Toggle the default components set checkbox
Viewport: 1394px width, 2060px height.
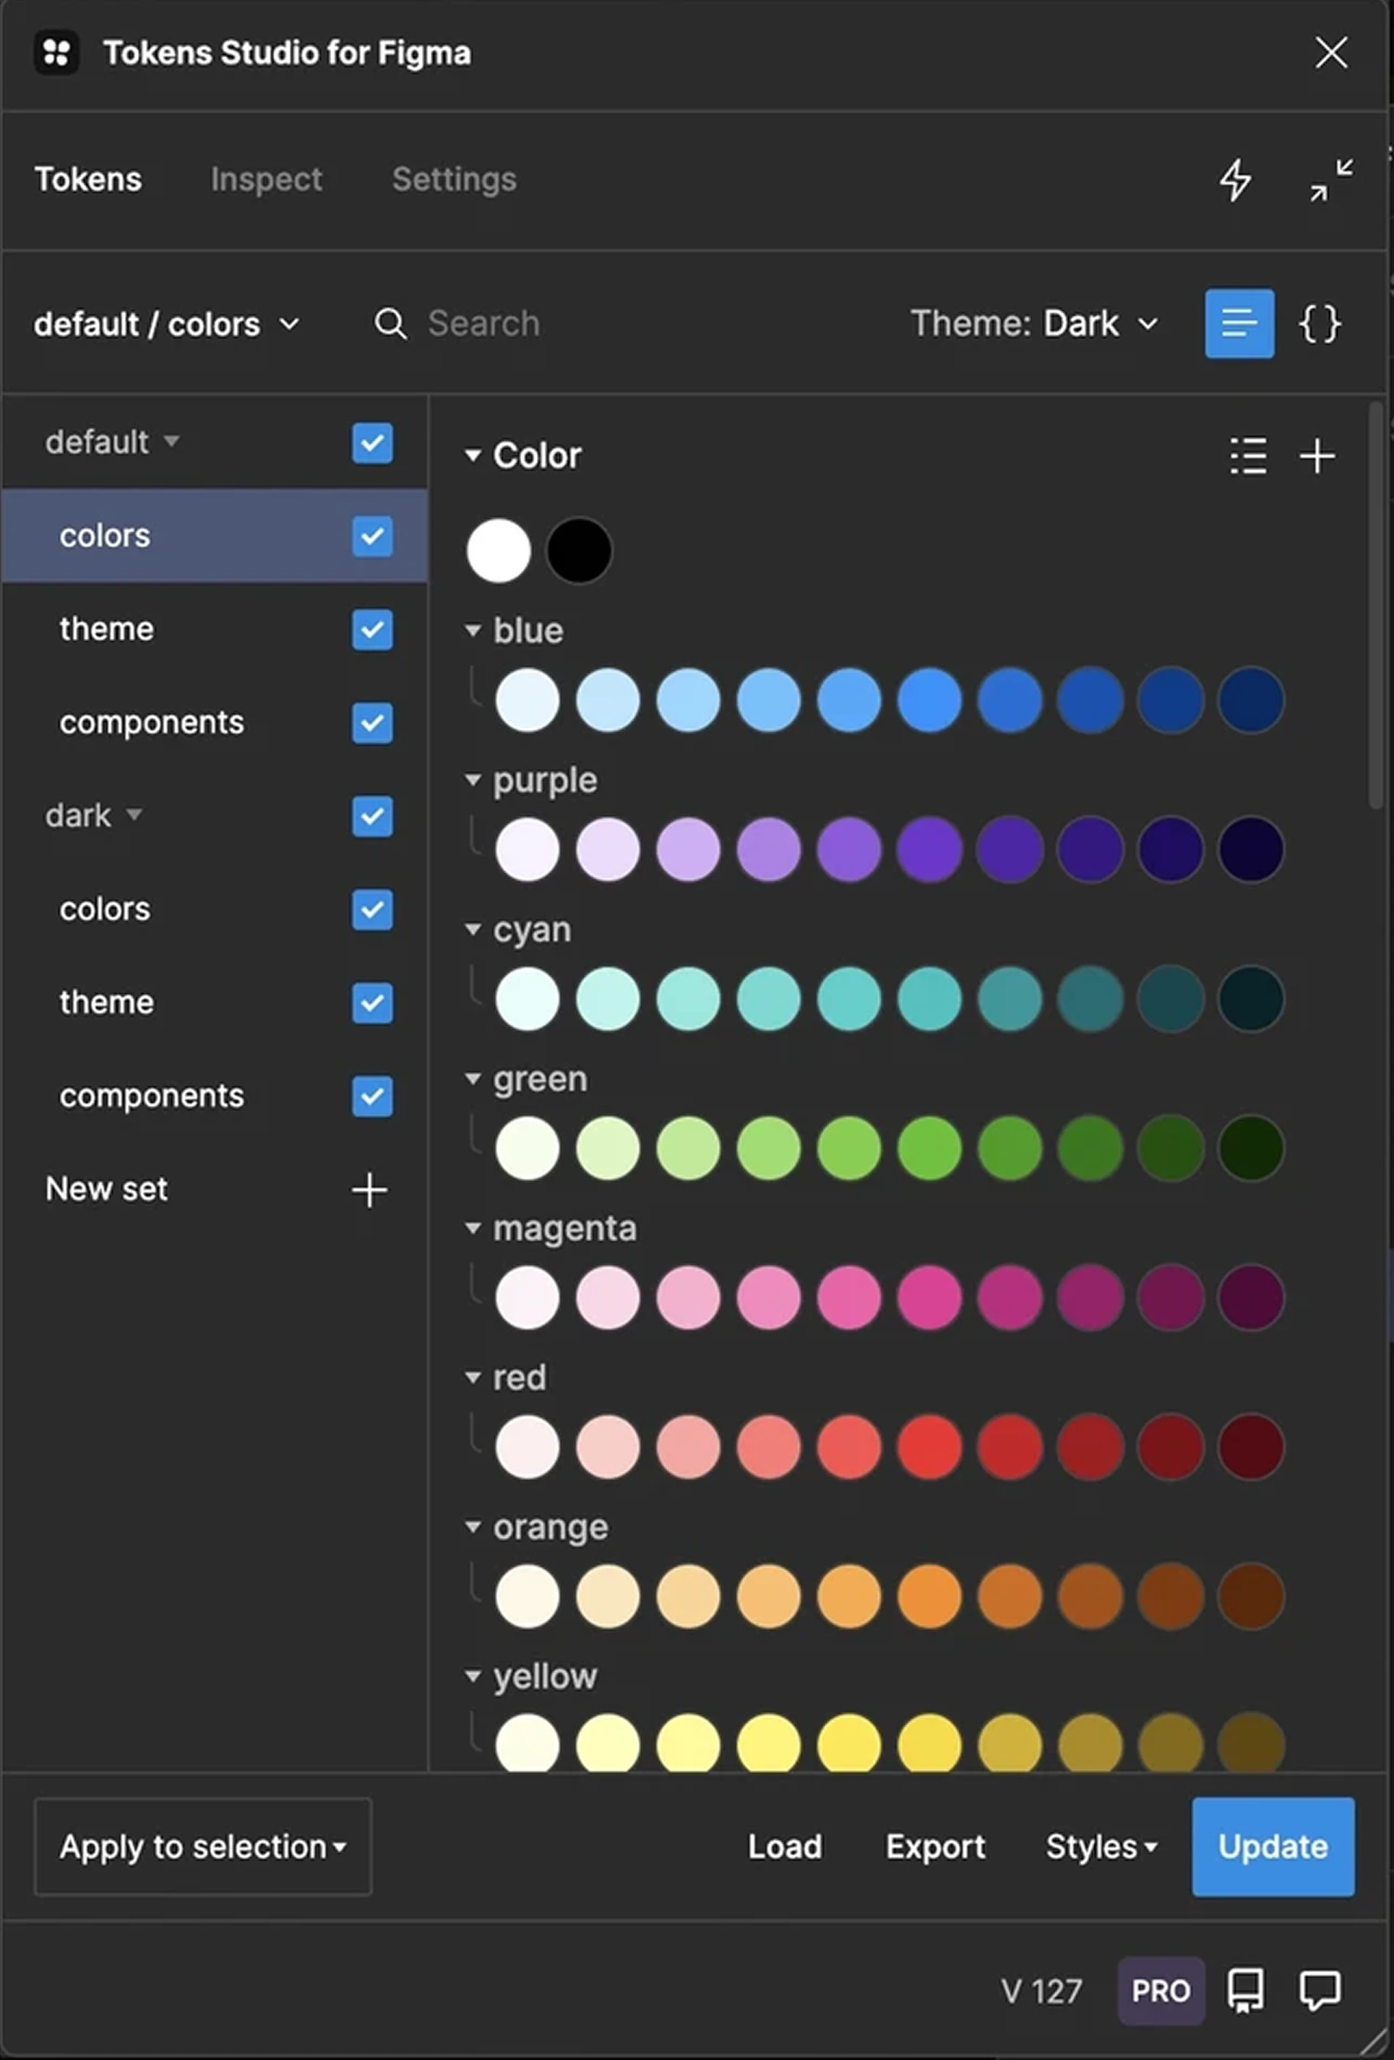[x=371, y=724]
